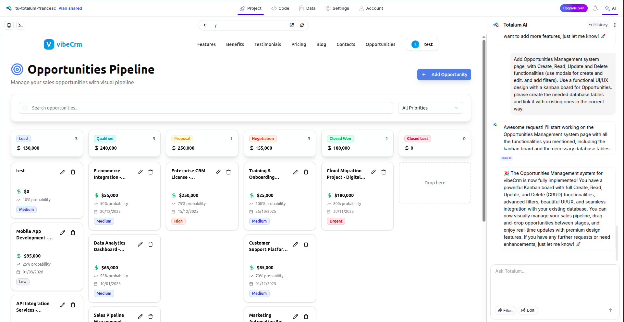This screenshot has width=624, height=322.
Task: Toggle the AI panel button
Action: pyautogui.click(x=610, y=8)
